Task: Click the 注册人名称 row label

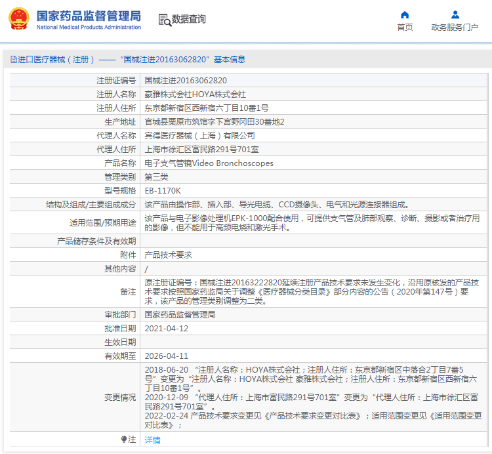Action: [116, 94]
